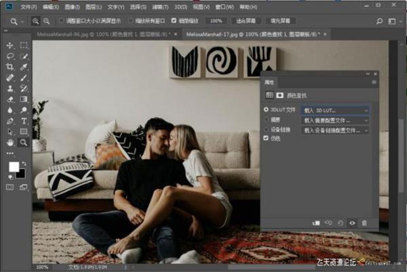
Task: Select the Type tool
Action: pos(24,121)
